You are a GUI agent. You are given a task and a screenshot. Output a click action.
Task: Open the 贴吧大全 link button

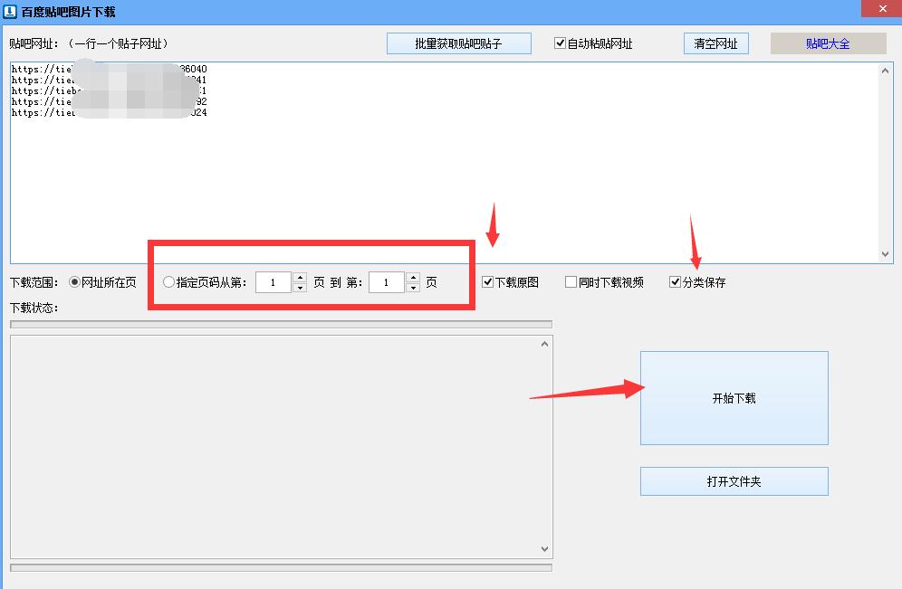[828, 43]
